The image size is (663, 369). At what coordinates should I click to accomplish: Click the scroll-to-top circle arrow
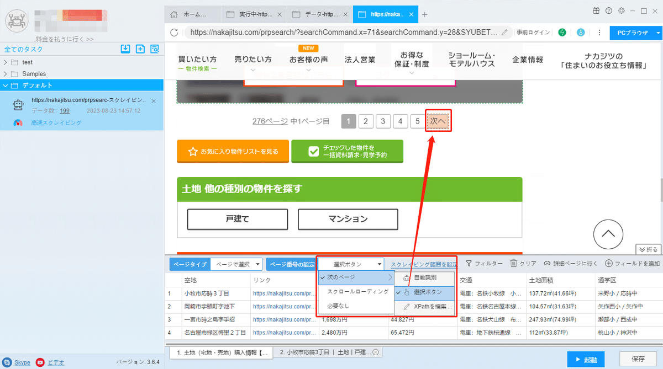coord(608,234)
